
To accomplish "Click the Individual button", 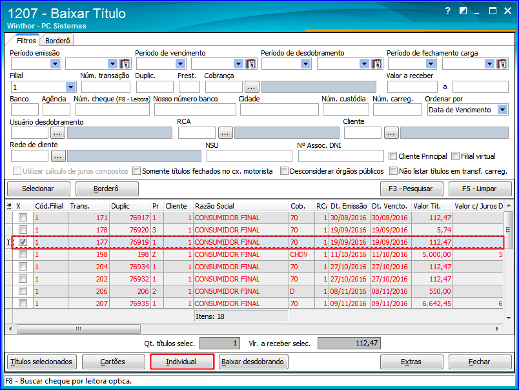I will point(182,362).
